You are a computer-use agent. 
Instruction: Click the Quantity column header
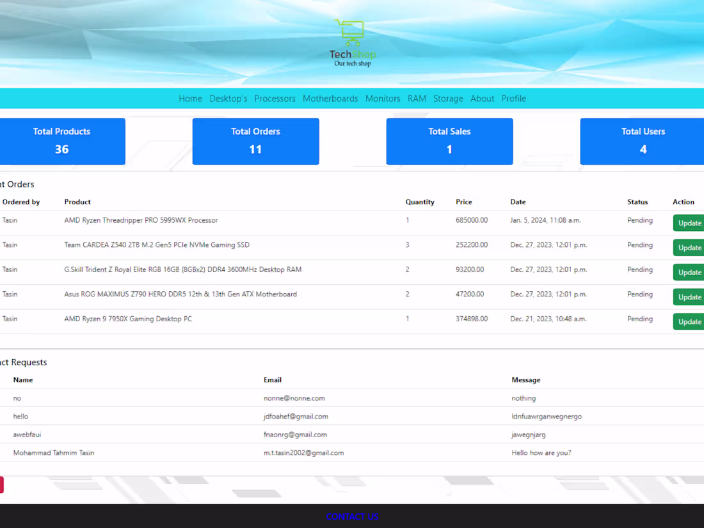click(420, 202)
